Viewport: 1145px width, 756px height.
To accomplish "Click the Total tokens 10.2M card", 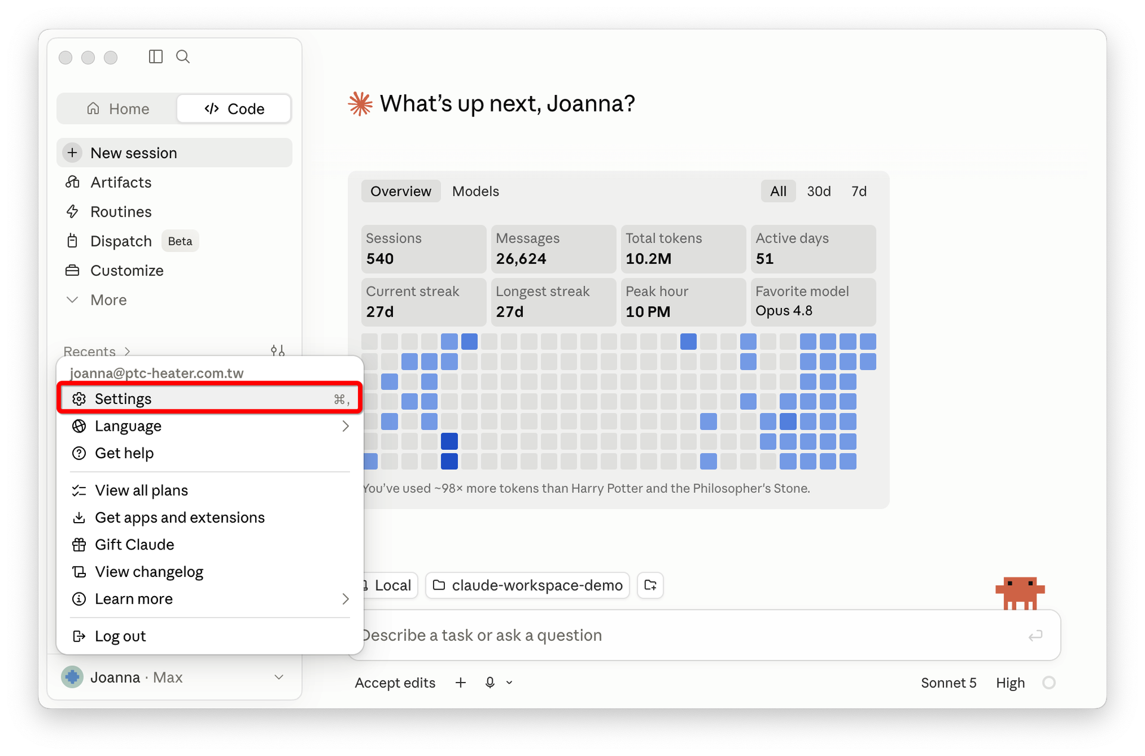I will [x=683, y=249].
